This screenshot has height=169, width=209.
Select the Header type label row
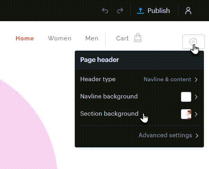point(139,80)
